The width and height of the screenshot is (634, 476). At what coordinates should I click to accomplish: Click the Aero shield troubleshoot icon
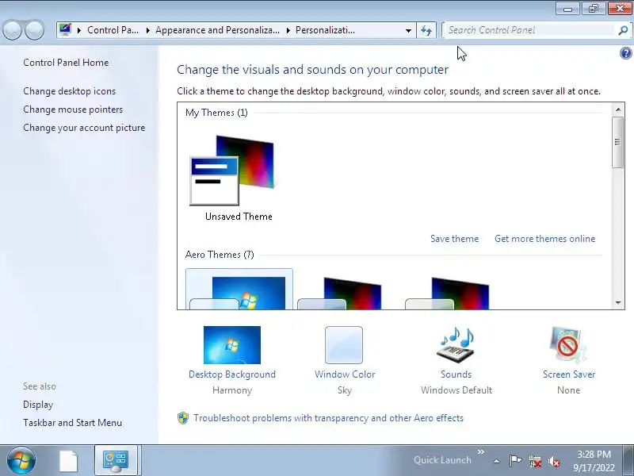click(183, 418)
